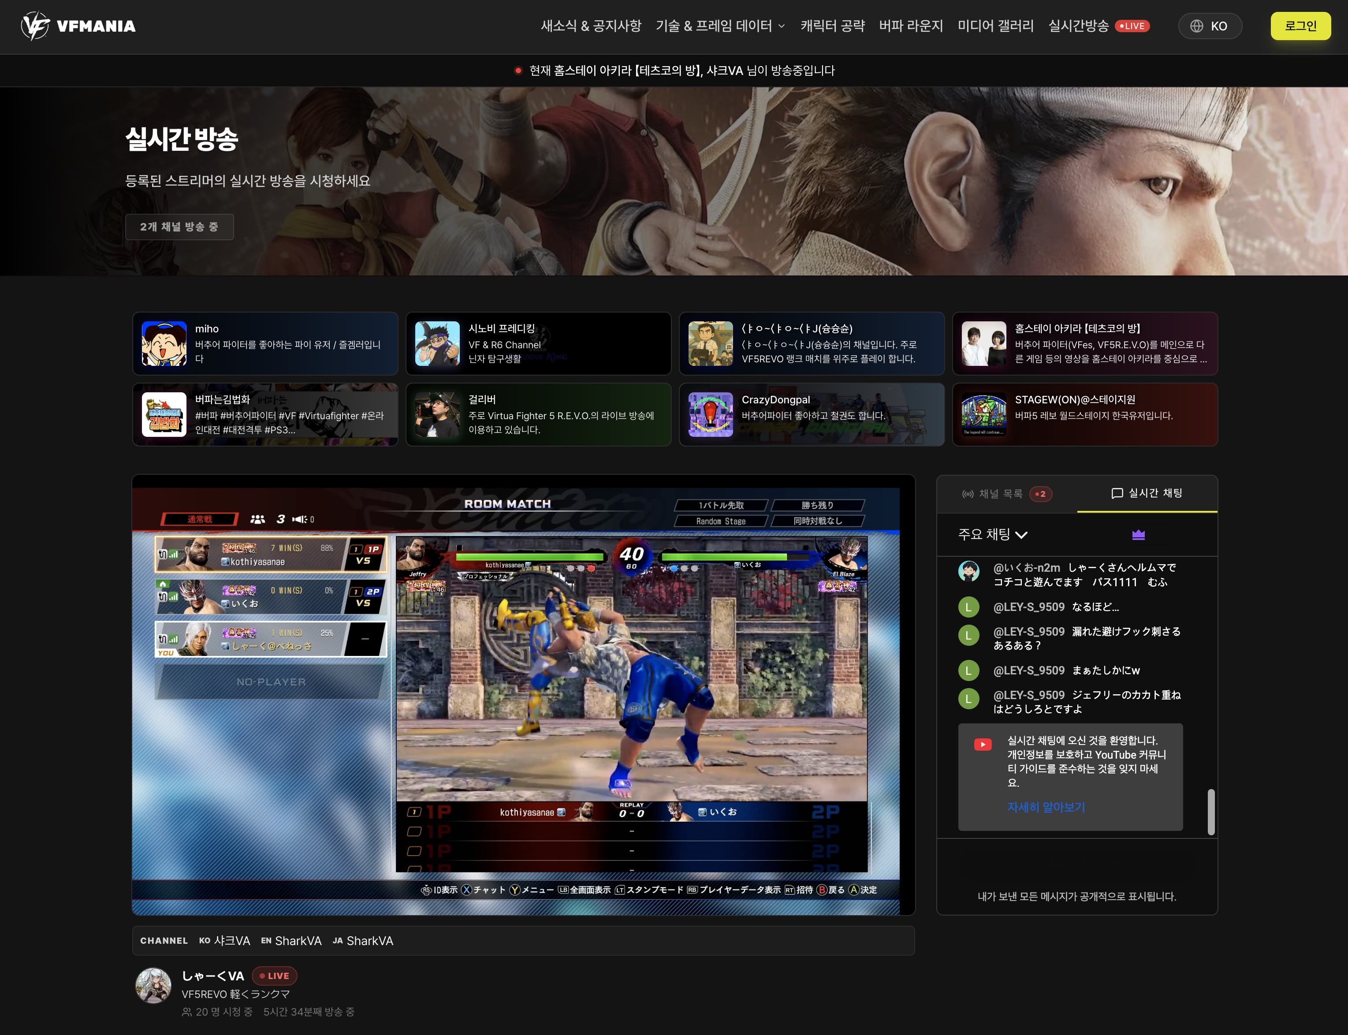Click the (ㅏㅇ~(ㅏㅇ~(ㅏJ(승승순) channel card
The width and height of the screenshot is (1348, 1035).
812,344
